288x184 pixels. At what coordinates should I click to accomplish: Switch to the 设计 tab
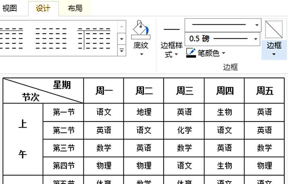(43, 8)
